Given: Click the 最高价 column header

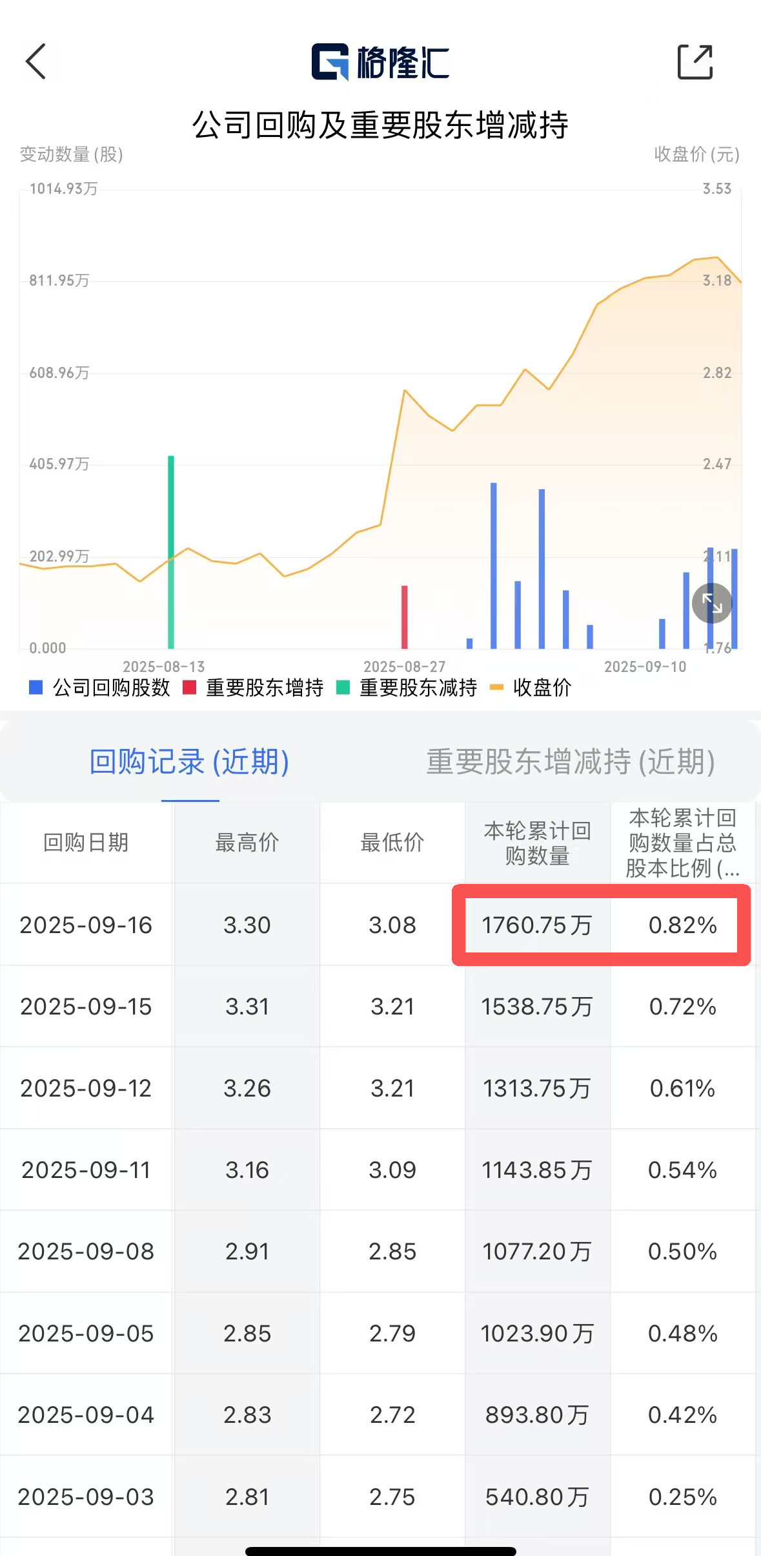Looking at the screenshot, I should point(247,843).
